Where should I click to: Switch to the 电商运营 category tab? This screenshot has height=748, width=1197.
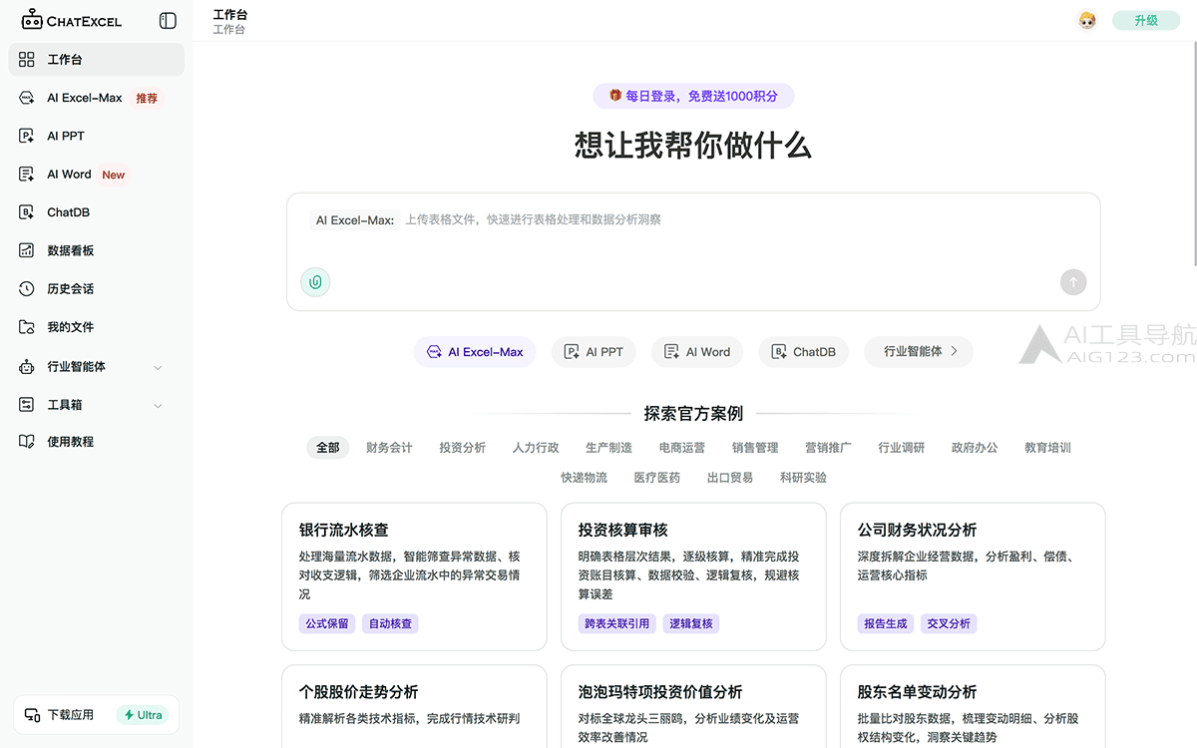pyautogui.click(x=682, y=448)
